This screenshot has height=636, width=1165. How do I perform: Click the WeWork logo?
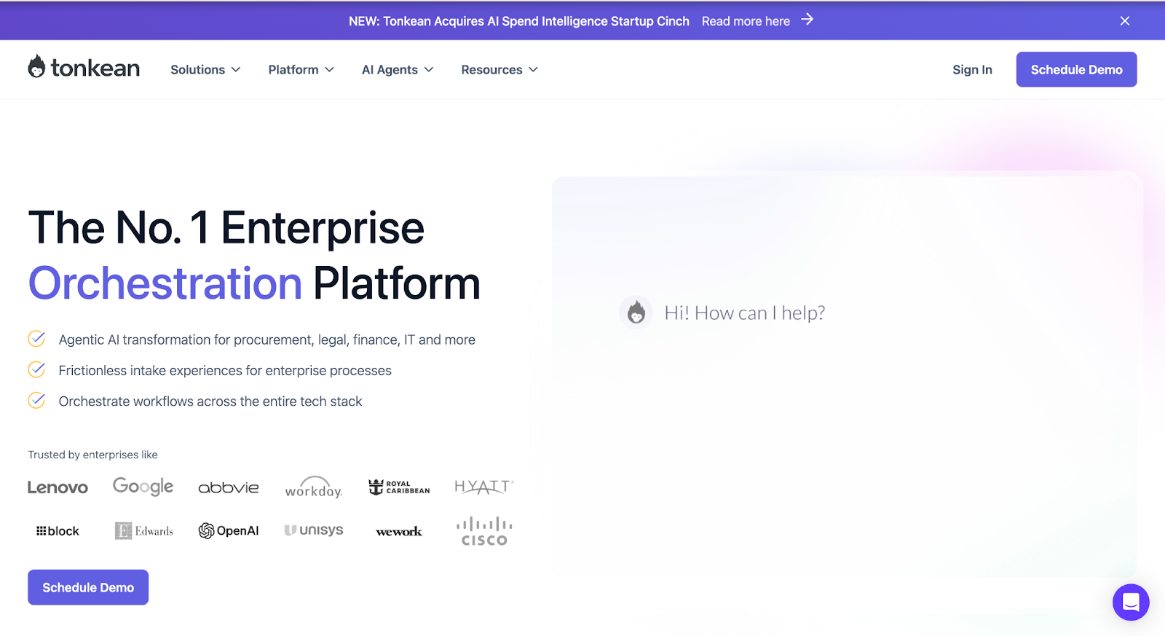tap(399, 532)
